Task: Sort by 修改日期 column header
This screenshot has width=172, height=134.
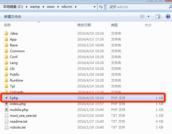Action: coord(84,25)
